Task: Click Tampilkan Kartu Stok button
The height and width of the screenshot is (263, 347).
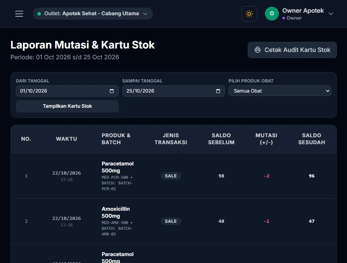Action: pos(67,106)
